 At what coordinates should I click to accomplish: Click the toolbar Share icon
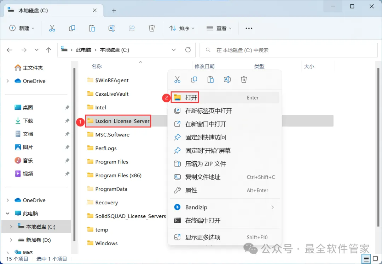(132, 28)
